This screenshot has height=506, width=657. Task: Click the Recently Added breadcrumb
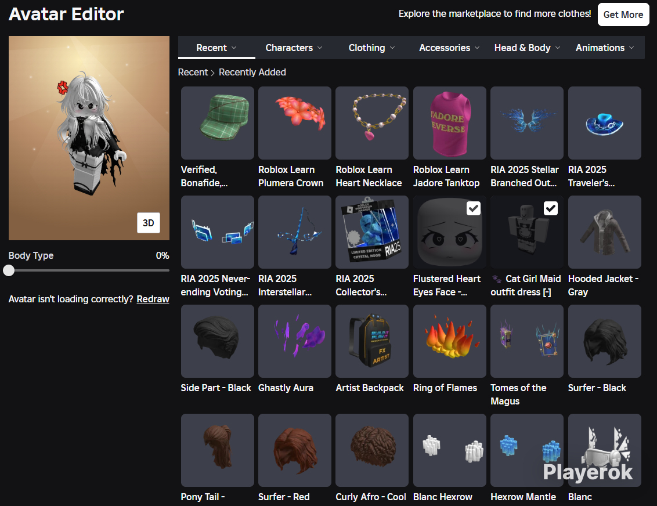(x=252, y=72)
